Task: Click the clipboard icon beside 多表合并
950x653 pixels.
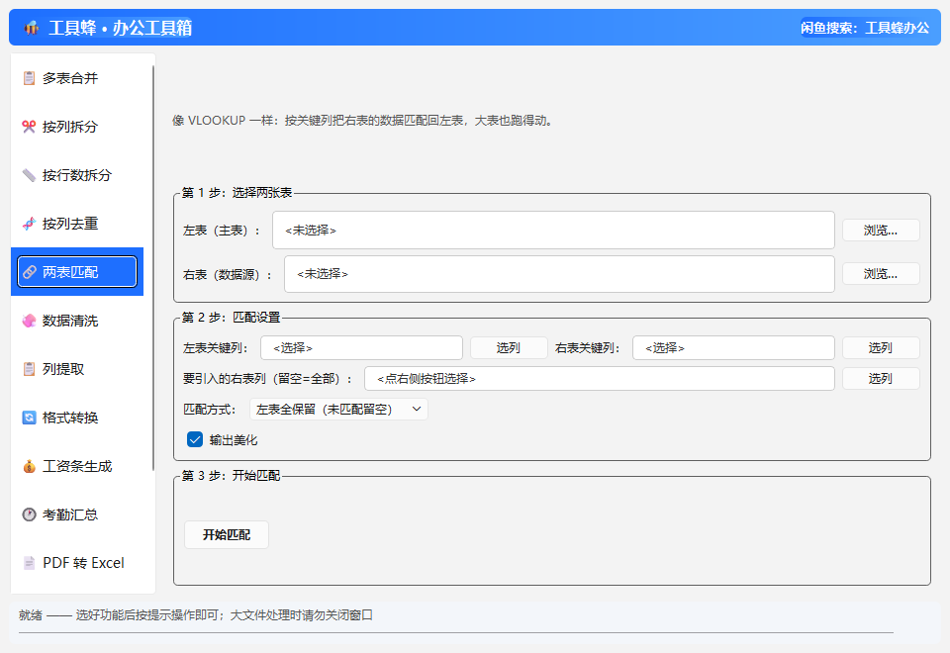Action: coord(29,78)
